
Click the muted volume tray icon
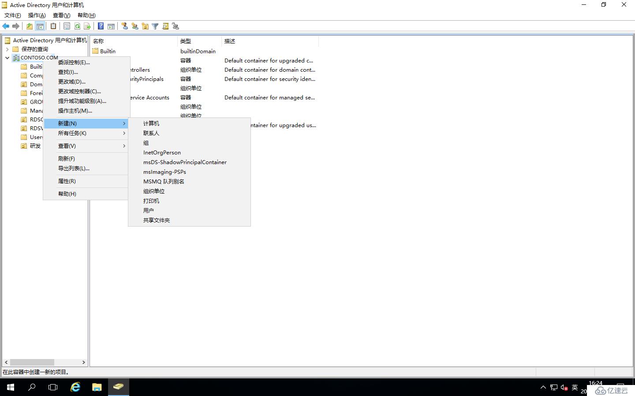564,388
